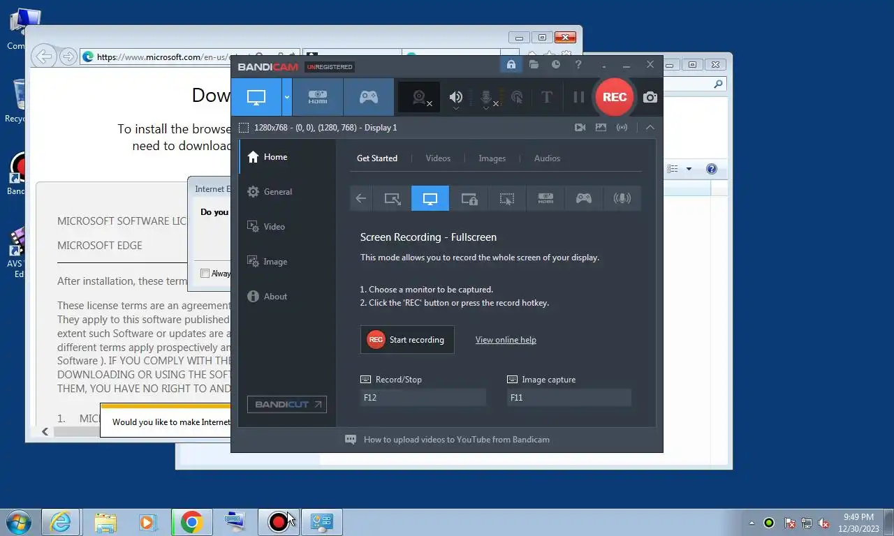The height and width of the screenshot is (536, 894).
Task: Show hidden system tray icons arrow
Action: [752, 523]
